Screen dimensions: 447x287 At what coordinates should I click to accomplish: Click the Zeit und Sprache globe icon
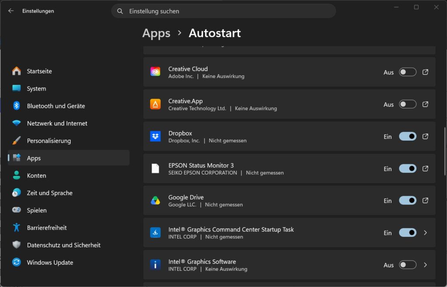pyautogui.click(x=17, y=192)
